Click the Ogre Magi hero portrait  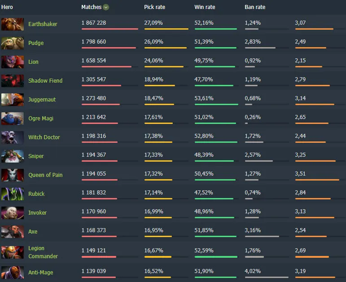point(13,119)
